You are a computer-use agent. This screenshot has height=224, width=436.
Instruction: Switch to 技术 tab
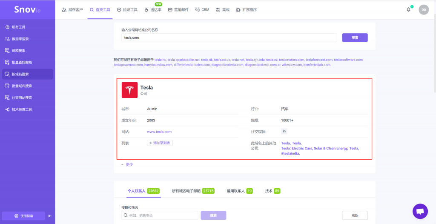(x=272, y=191)
